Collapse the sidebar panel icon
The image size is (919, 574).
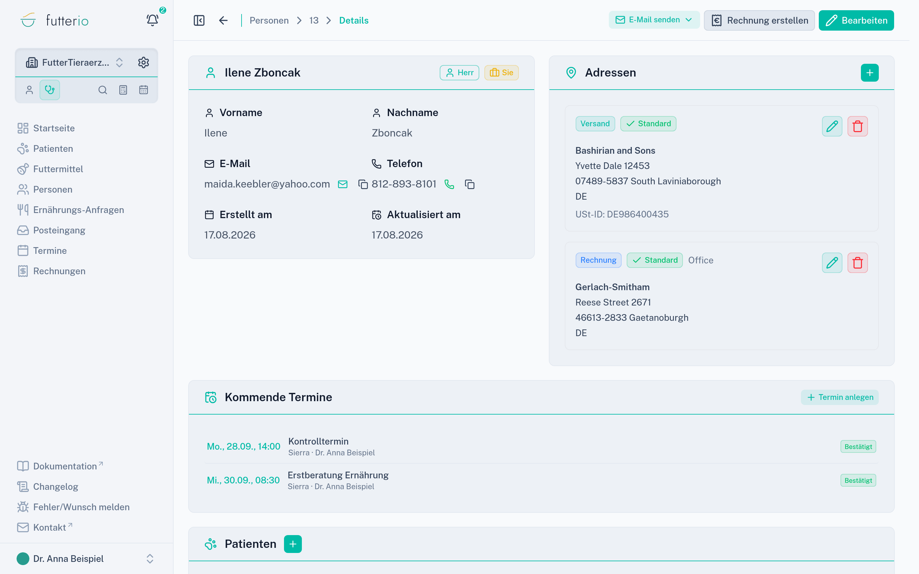pyautogui.click(x=199, y=20)
